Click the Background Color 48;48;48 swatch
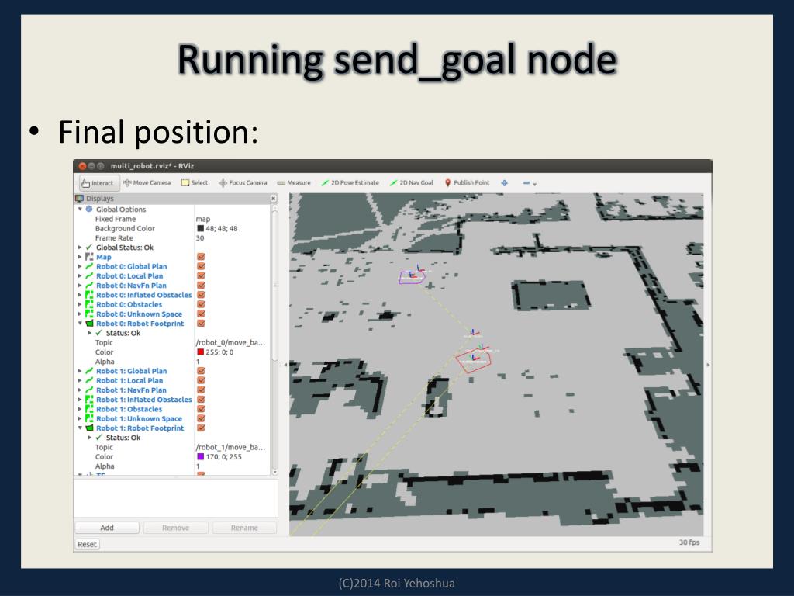The image size is (794, 596). pos(201,229)
